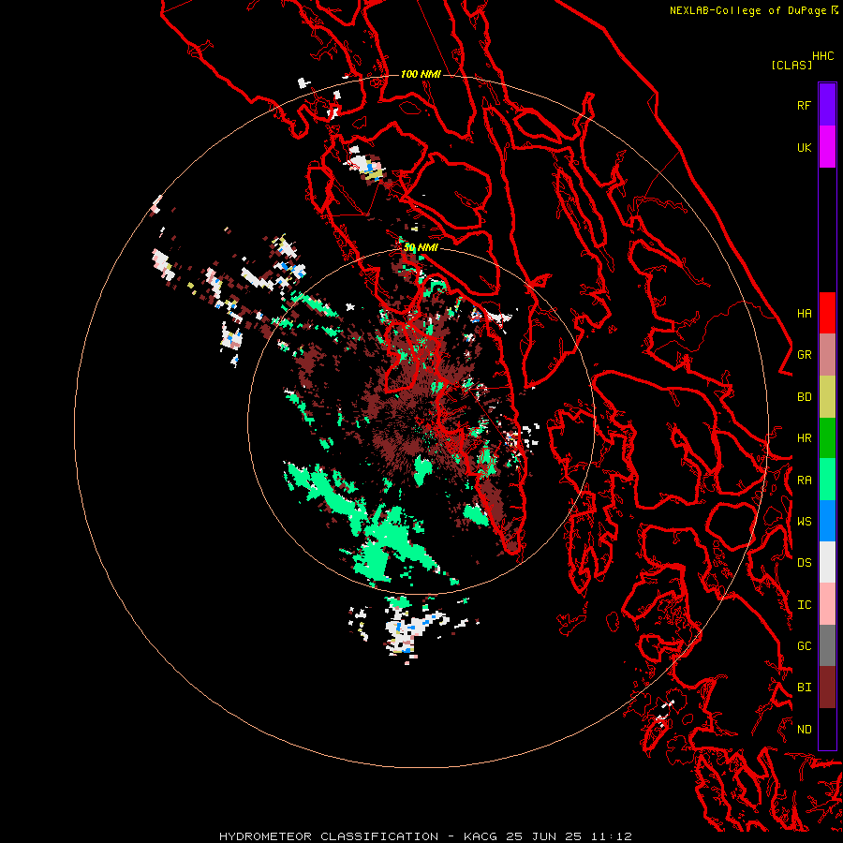Screen dimensions: 843x843
Task: Click the HR dark green legend swatch
Action: (x=827, y=438)
